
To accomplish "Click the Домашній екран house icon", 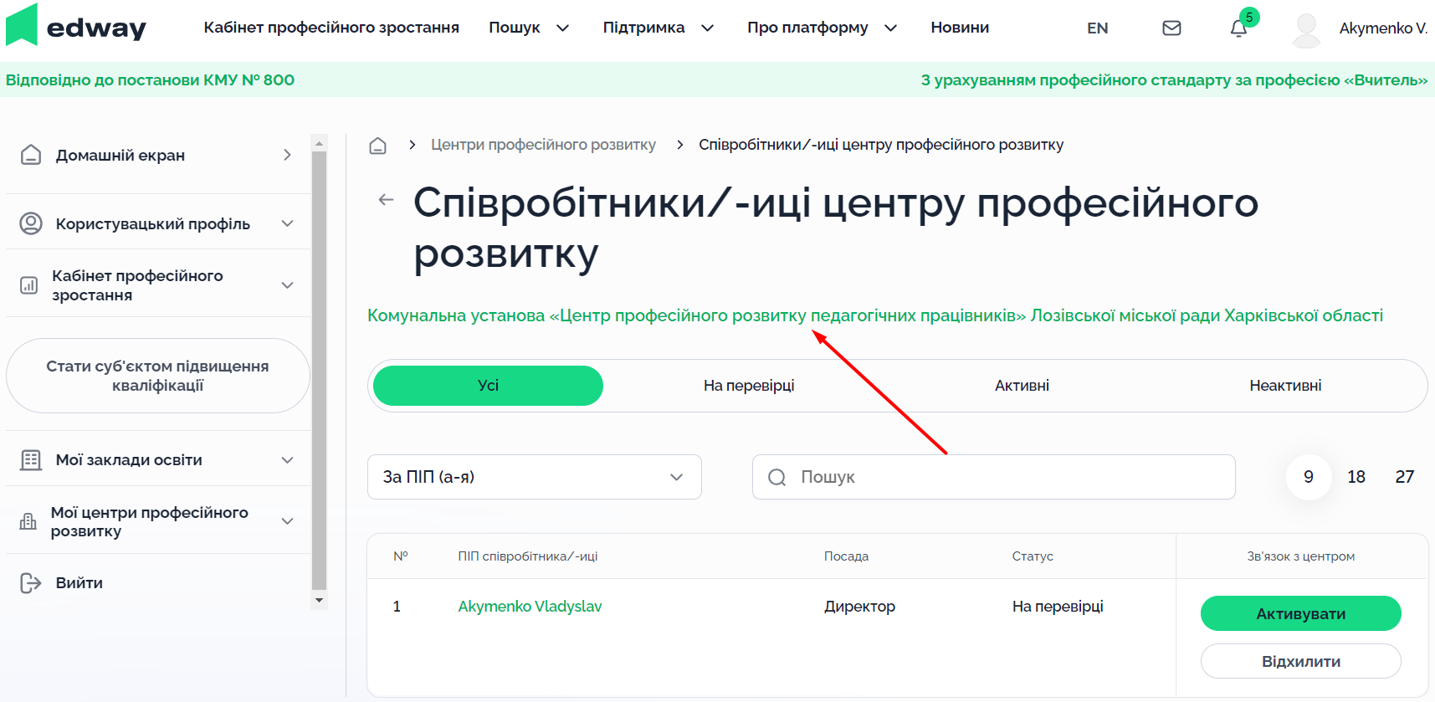I will click(x=31, y=155).
